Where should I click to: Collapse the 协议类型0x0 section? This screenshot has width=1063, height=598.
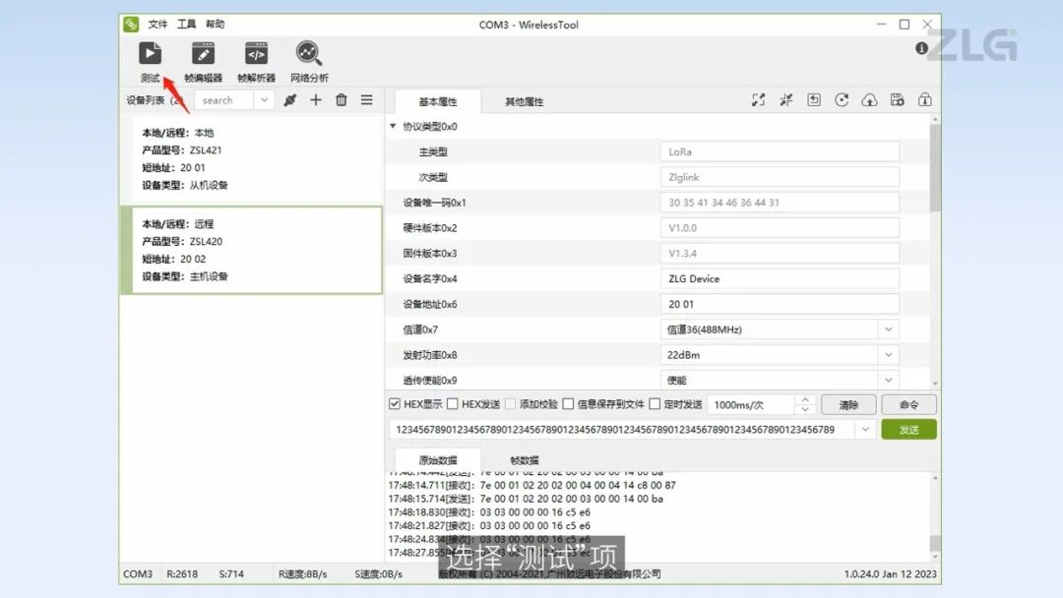[x=393, y=126]
